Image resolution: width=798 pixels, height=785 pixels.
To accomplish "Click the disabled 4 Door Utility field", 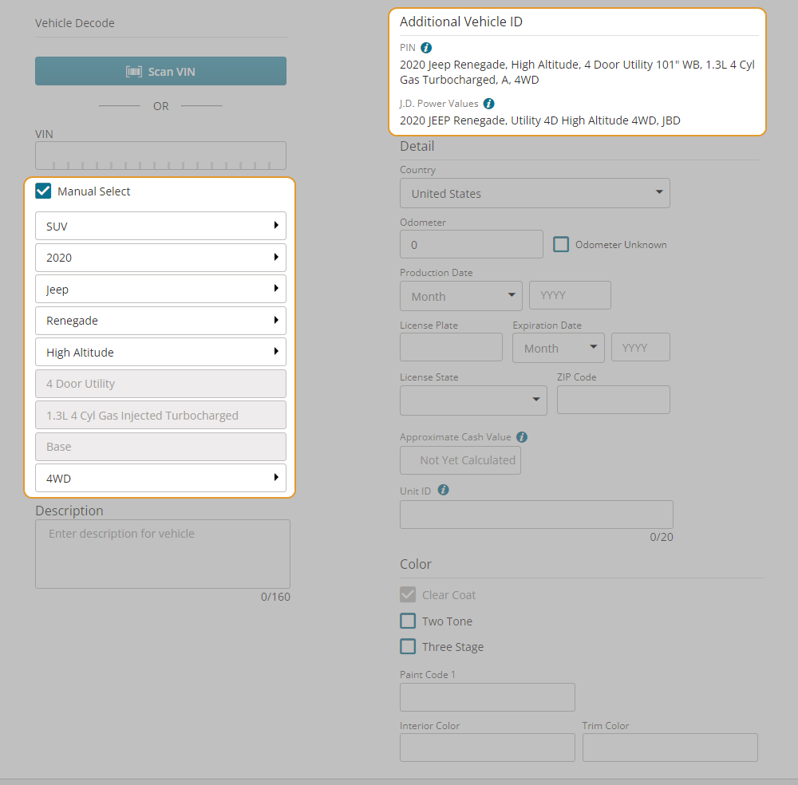I will click(x=161, y=384).
